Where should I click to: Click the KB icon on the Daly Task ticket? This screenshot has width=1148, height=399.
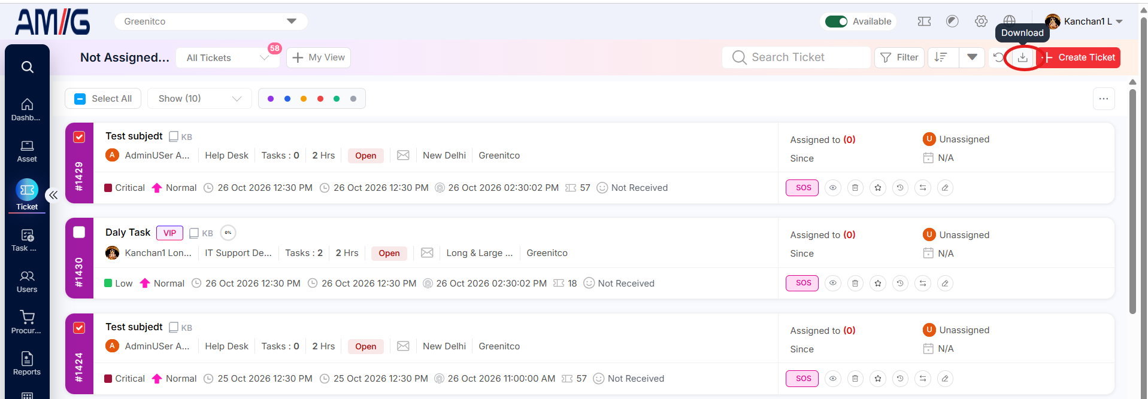tap(201, 233)
